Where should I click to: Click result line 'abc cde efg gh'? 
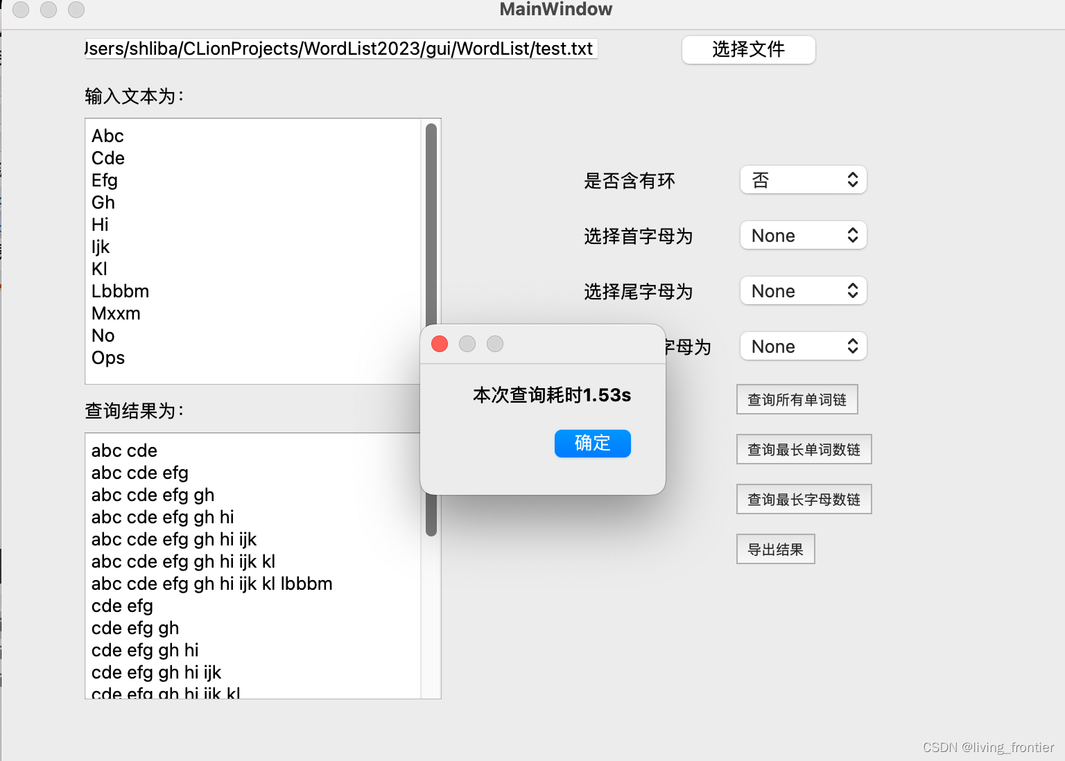coord(153,495)
